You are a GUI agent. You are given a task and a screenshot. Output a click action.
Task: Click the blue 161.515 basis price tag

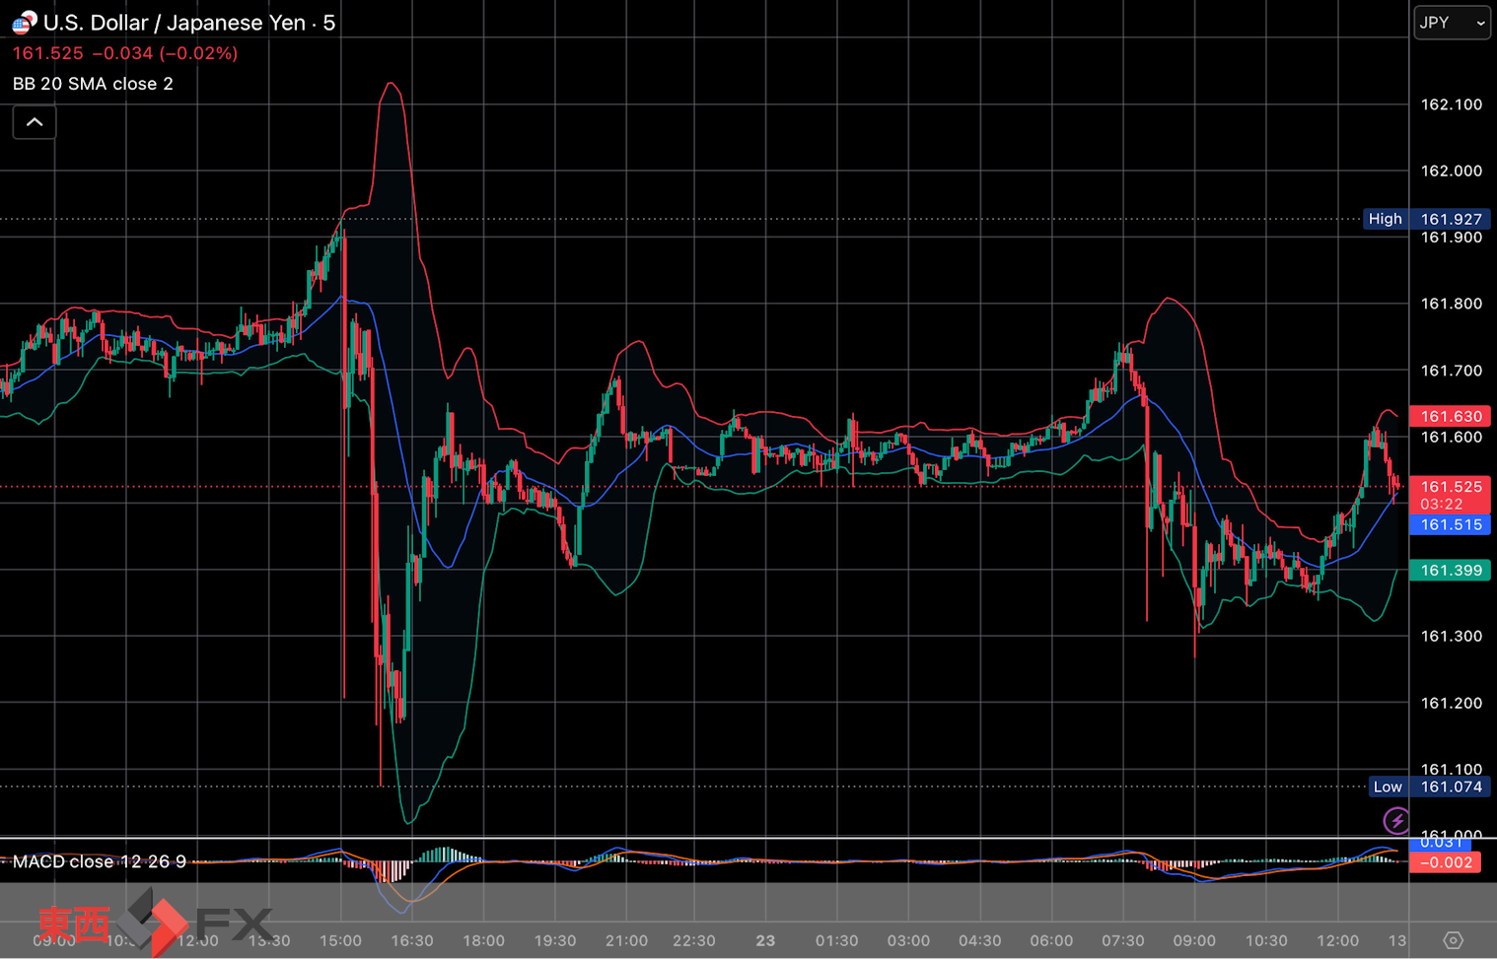[x=1450, y=524]
